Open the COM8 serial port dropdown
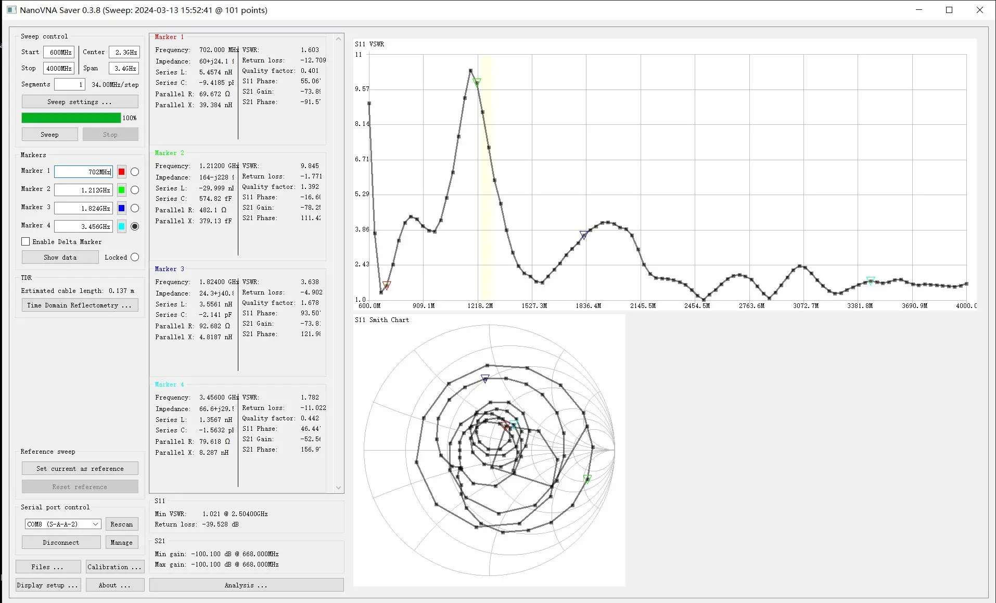The image size is (996, 603). click(x=63, y=524)
